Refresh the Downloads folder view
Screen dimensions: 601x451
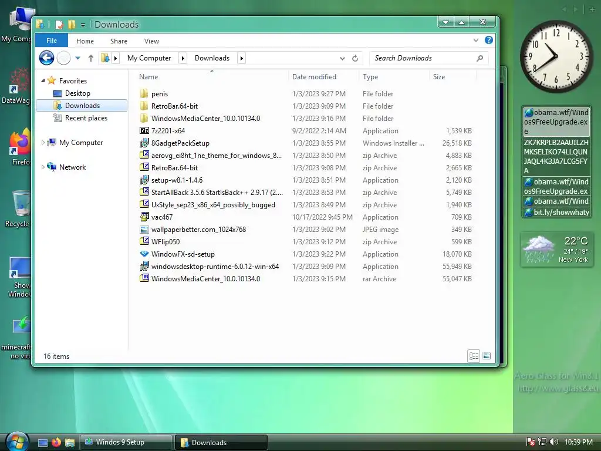point(355,58)
